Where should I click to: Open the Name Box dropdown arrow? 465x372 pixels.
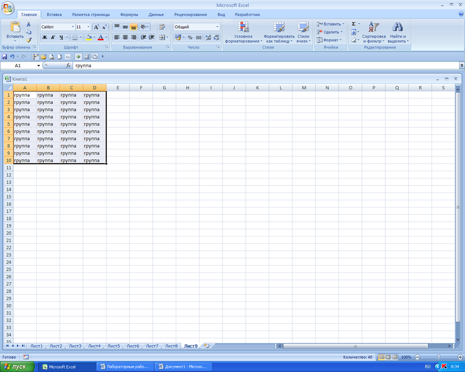coord(39,65)
